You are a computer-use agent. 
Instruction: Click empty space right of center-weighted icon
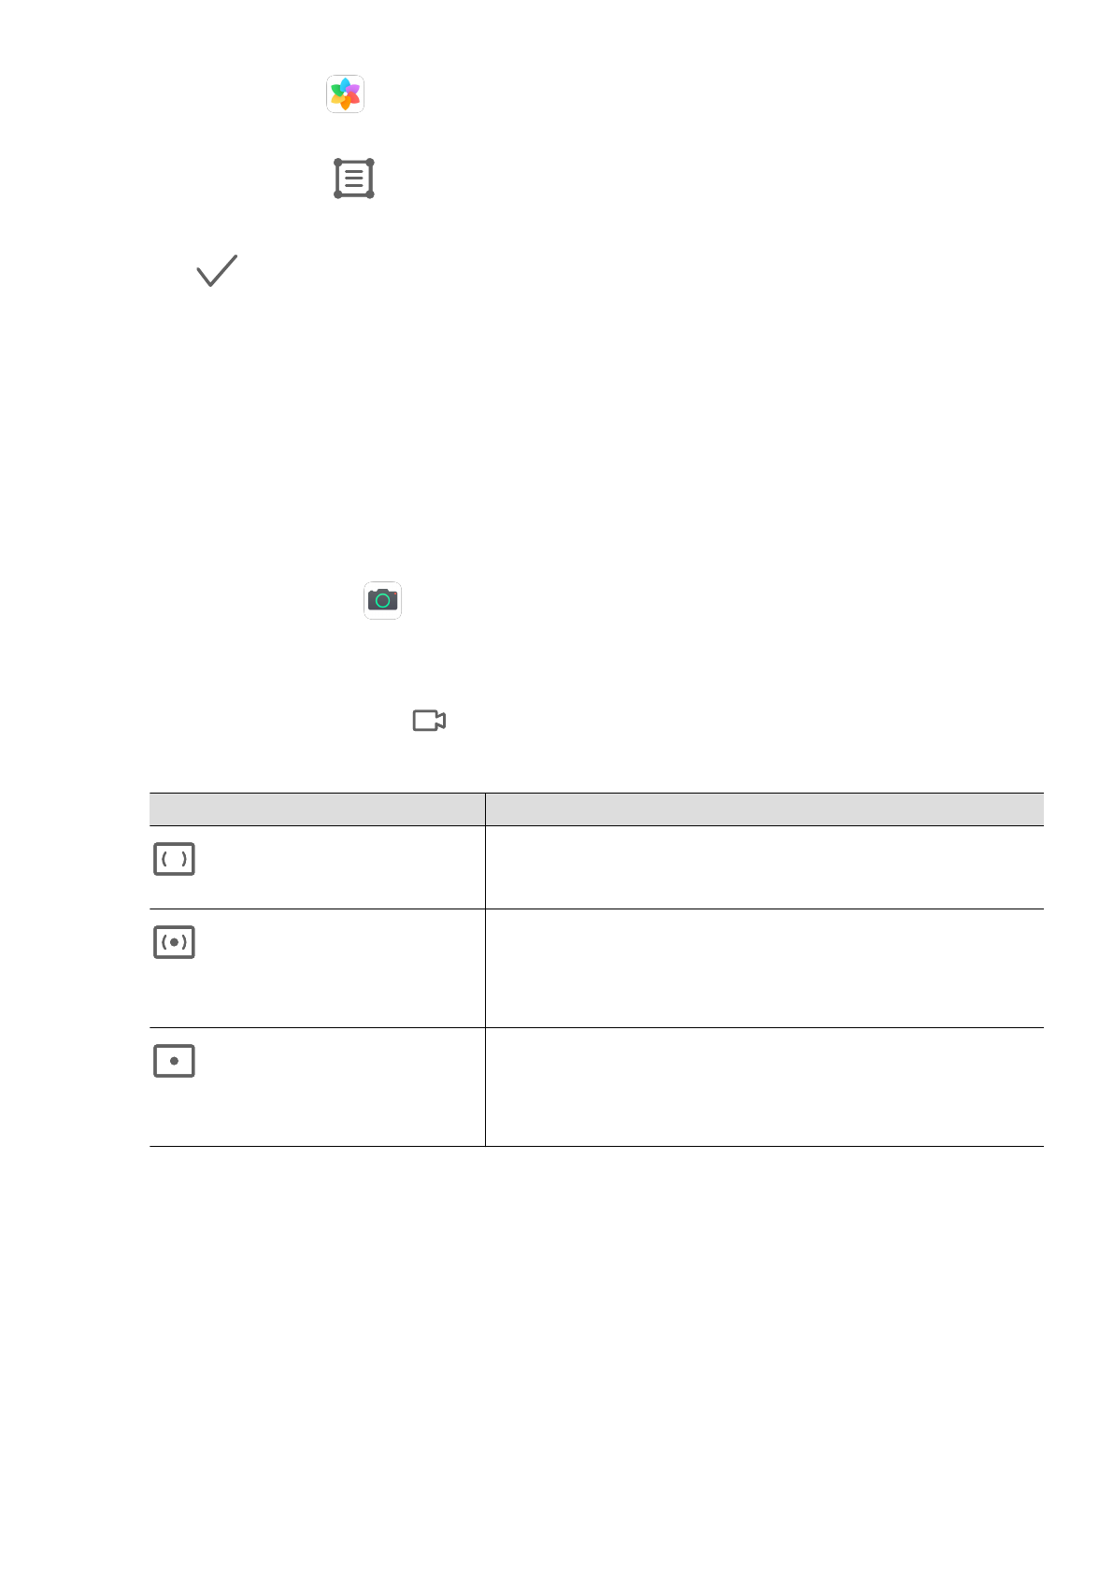(336, 968)
